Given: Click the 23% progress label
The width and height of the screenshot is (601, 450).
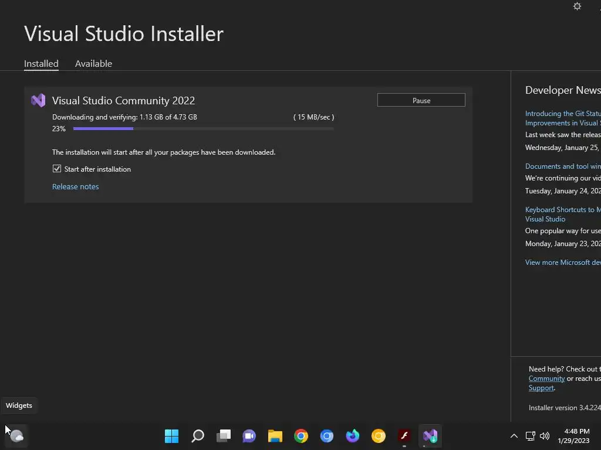Looking at the screenshot, I should [59, 128].
